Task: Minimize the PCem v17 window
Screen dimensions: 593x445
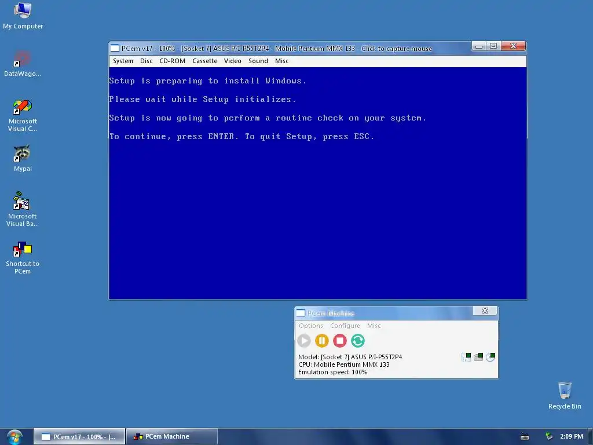Action: (479, 46)
